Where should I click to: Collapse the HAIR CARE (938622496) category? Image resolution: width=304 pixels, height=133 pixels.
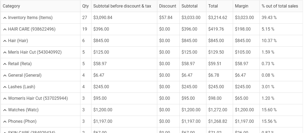point(5,29)
